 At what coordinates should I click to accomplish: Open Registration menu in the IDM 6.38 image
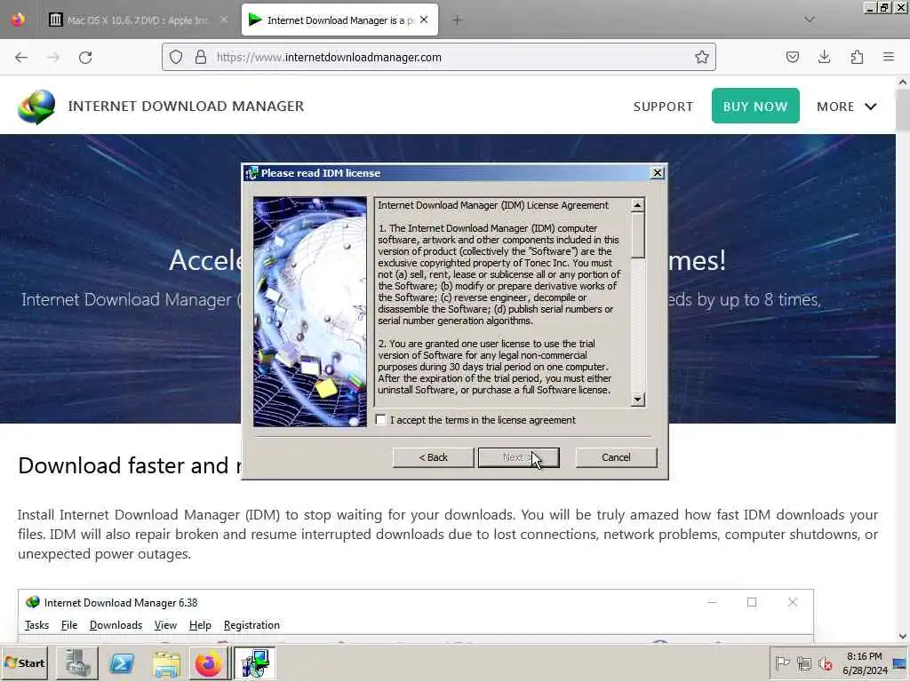[251, 625]
